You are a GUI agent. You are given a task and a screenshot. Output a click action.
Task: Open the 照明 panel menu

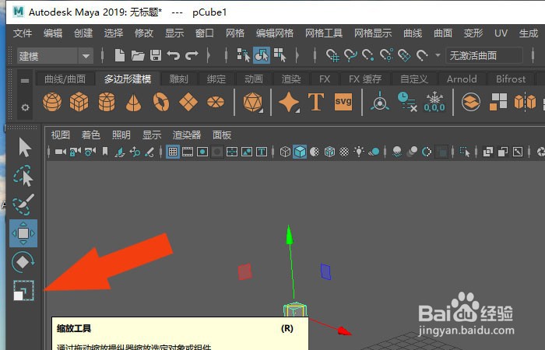(121, 135)
